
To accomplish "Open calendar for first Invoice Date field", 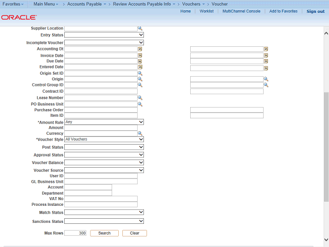I will (140, 56).
